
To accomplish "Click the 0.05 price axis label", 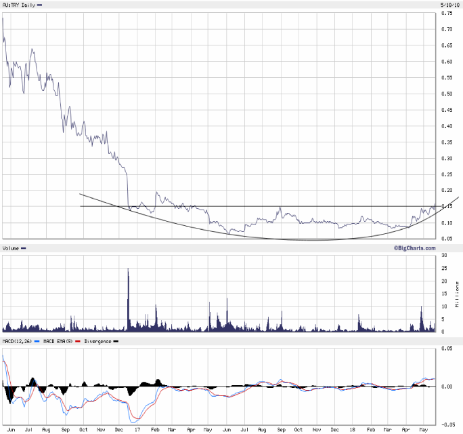I will [x=447, y=239].
